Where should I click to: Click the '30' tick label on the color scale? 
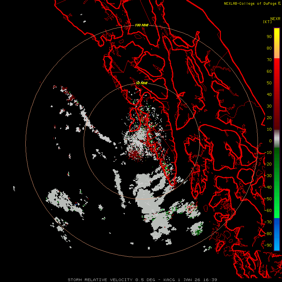tap(269, 106)
